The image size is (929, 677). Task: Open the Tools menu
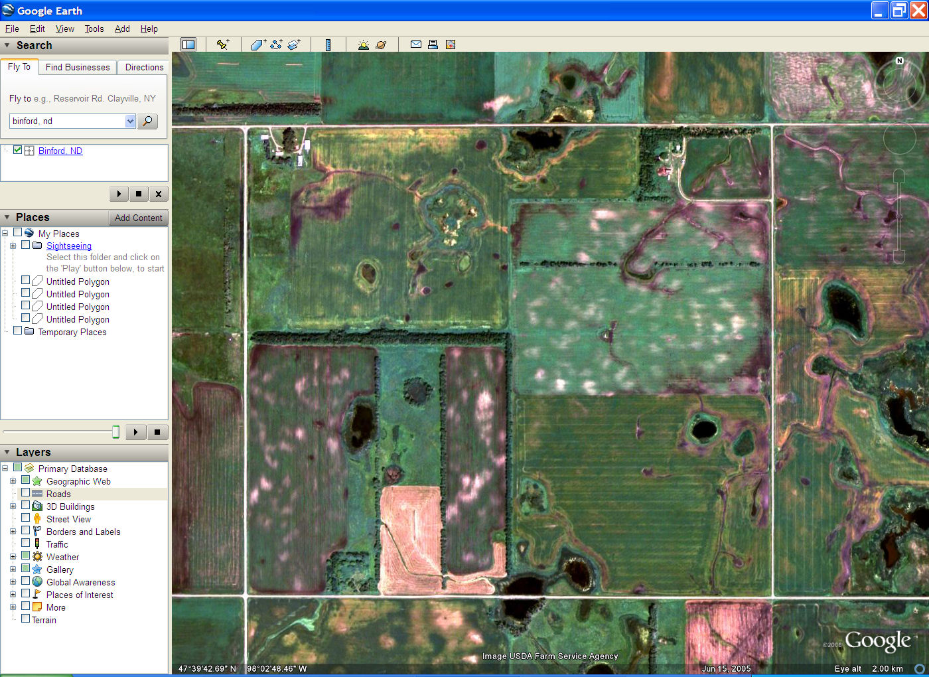coord(94,29)
